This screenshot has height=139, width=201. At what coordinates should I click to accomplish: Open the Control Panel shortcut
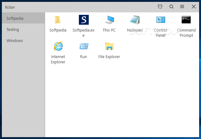(160, 20)
